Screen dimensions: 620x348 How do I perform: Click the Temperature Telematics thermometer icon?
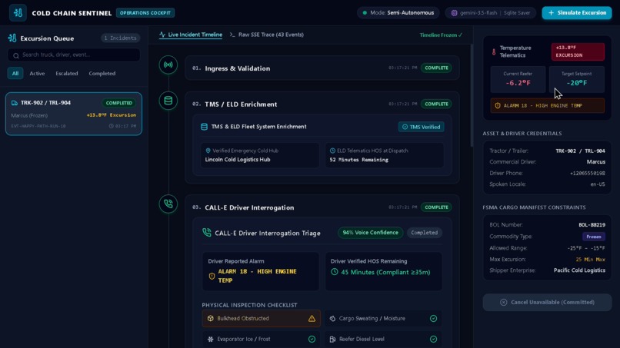(x=494, y=51)
